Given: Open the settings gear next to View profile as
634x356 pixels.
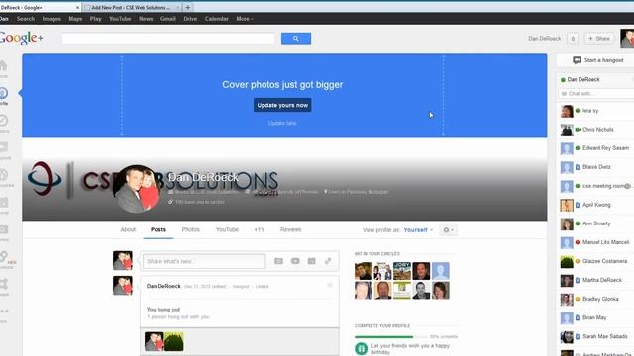Looking at the screenshot, I should pyautogui.click(x=448, y=230).
